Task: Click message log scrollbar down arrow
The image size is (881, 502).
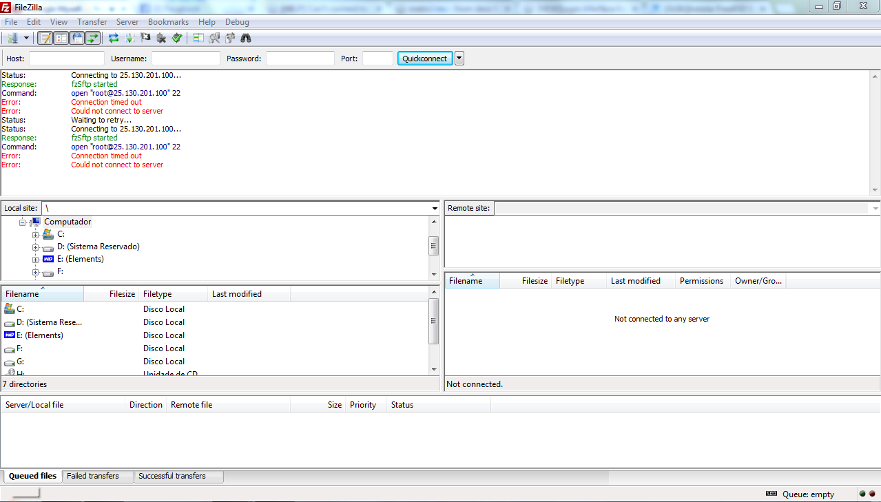Action: point(875,190)
